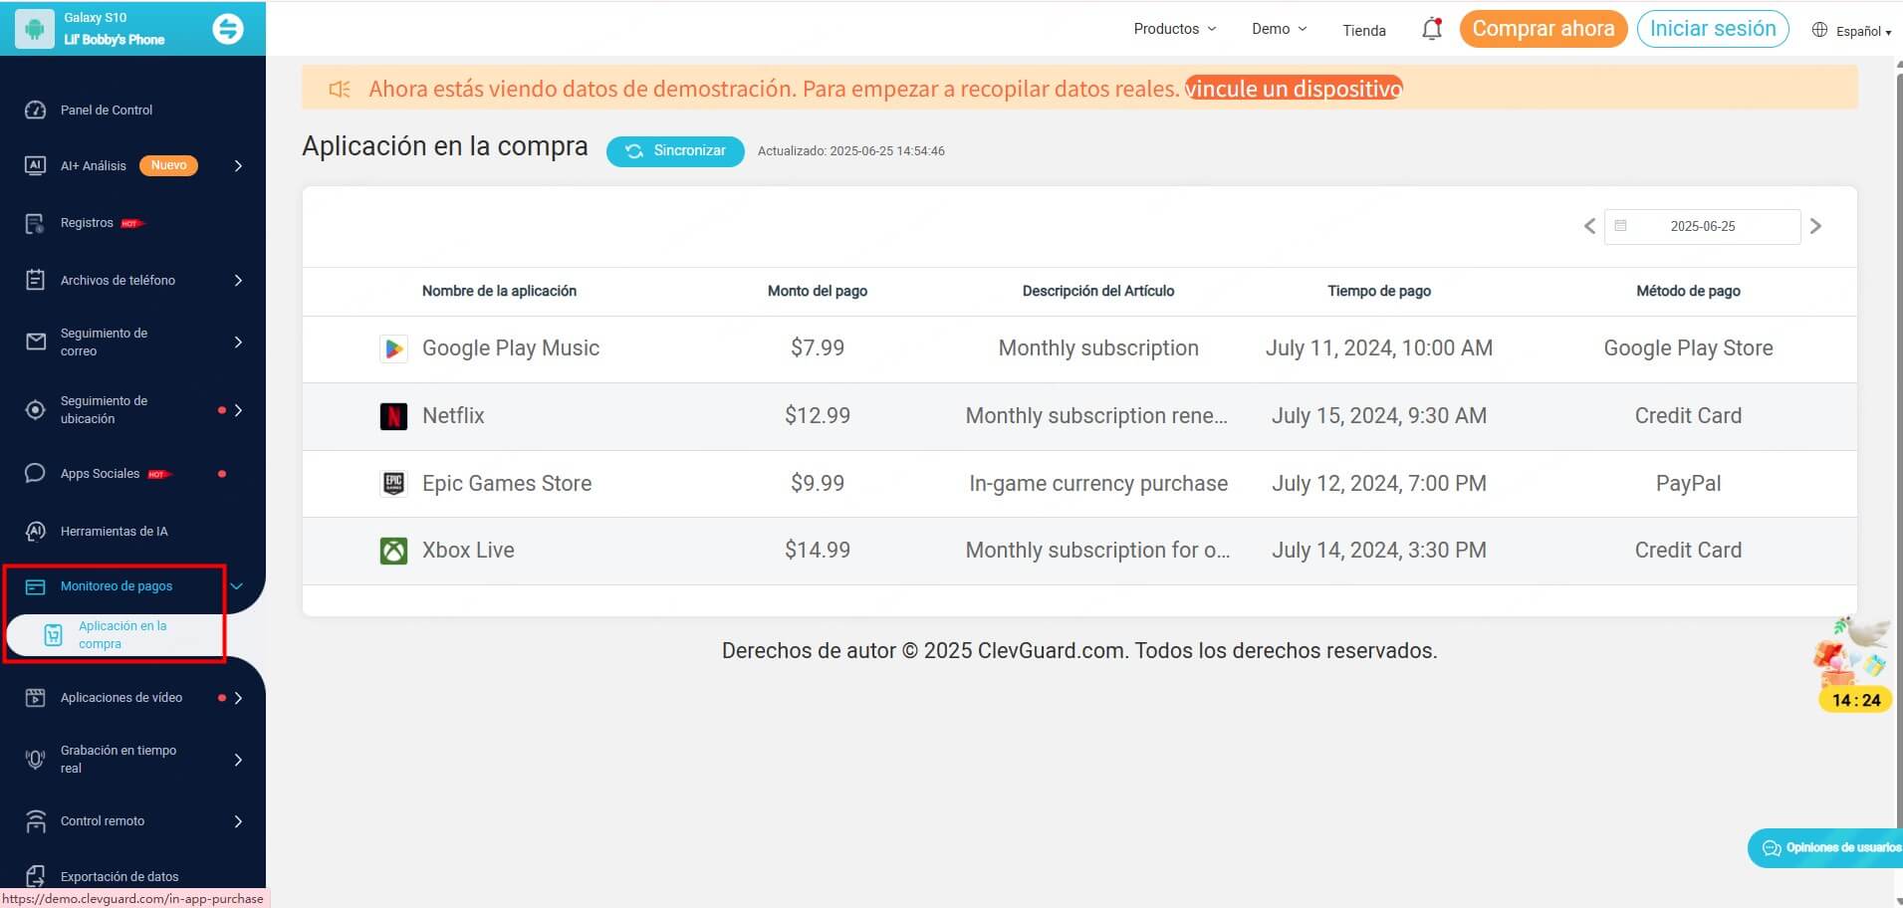Image resolution: width=1903 pixels, height=908 pixels.
Task: Click the Tiempo de pago column header
Action: click(x=1379, y=291)
